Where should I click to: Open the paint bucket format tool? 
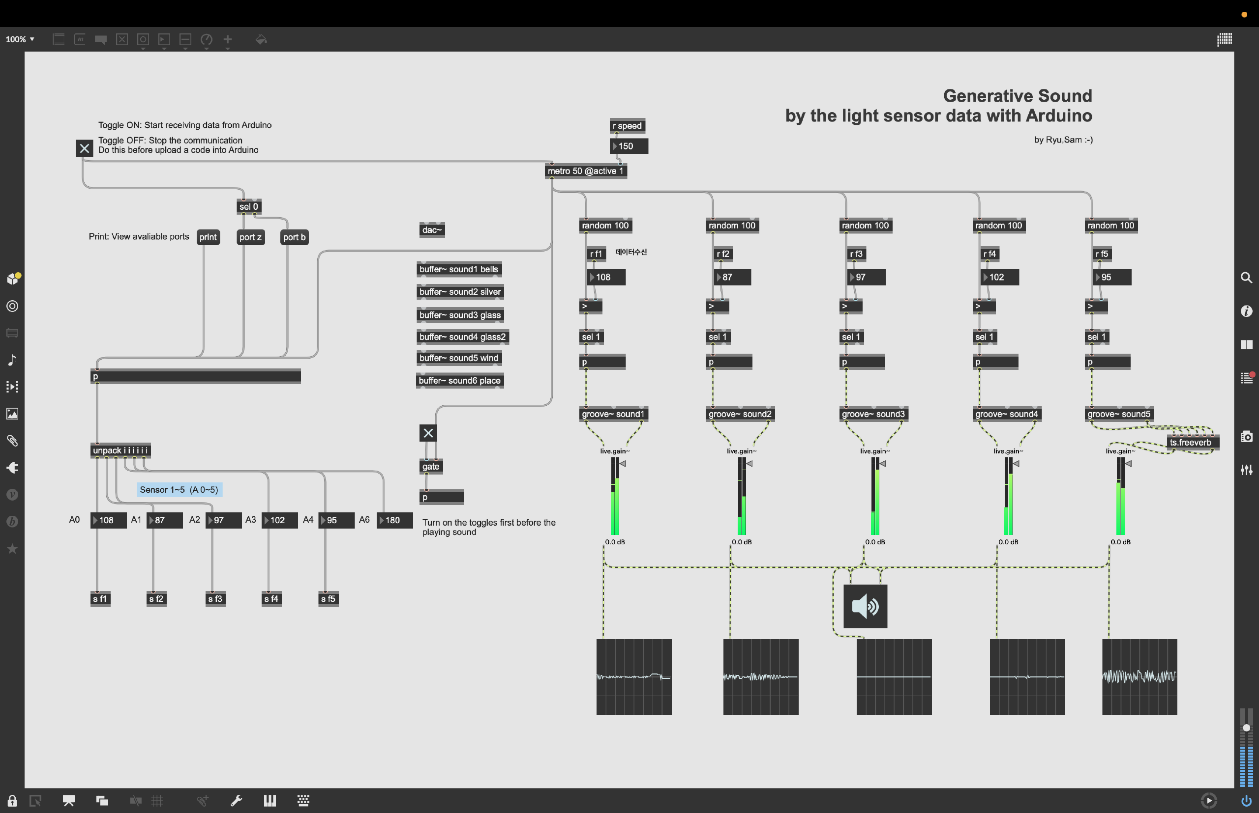261,40
